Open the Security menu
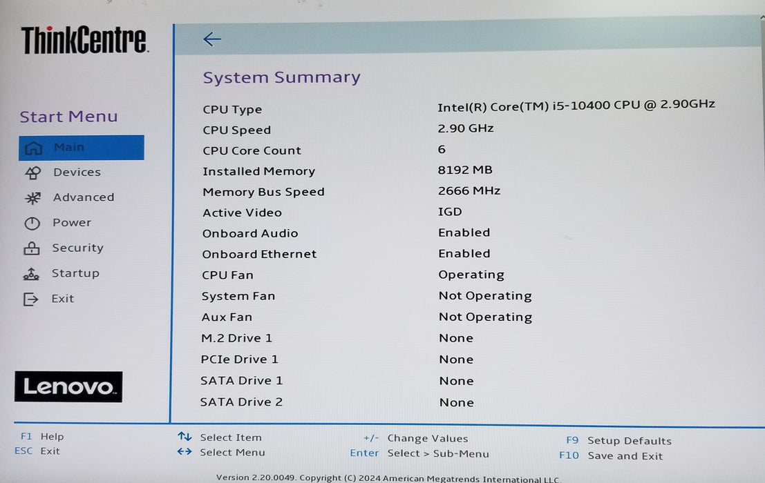The width and height of the screenshot is (765, 483). [77, 248]
